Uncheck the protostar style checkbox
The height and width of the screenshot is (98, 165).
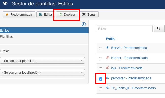tap(101, 79)
